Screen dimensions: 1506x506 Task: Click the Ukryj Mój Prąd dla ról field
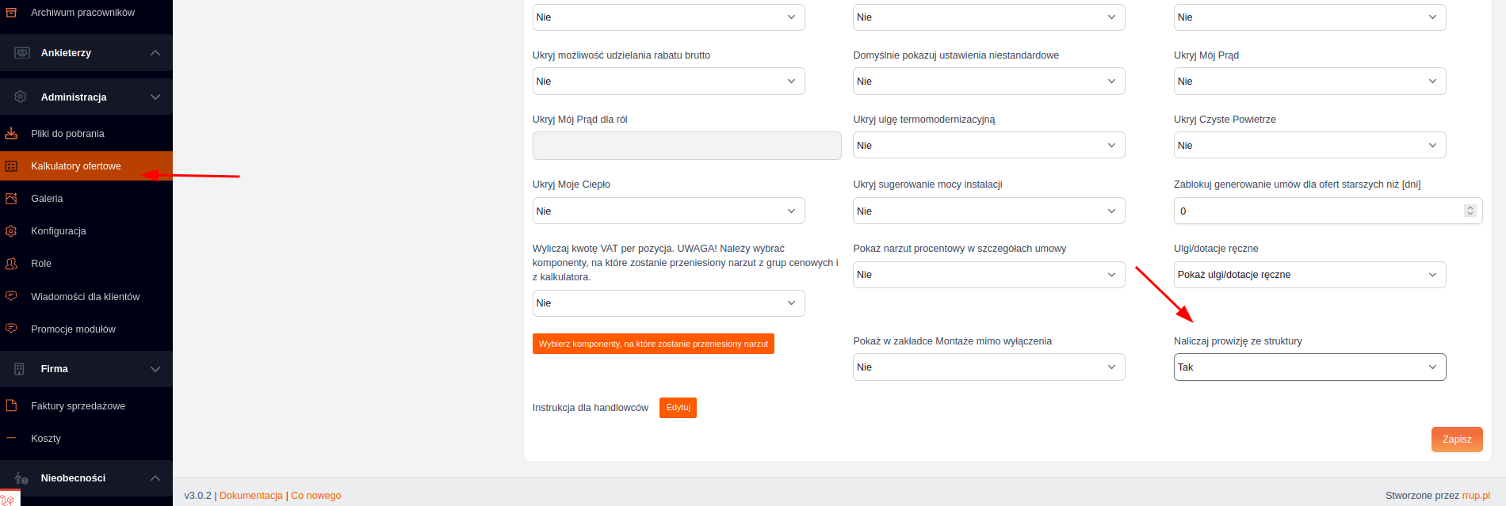coord(686,146)
